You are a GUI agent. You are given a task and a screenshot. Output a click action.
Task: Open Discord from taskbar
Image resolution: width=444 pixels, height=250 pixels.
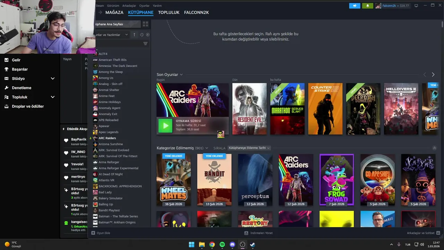pyautogui.click(x=232, y=244)
